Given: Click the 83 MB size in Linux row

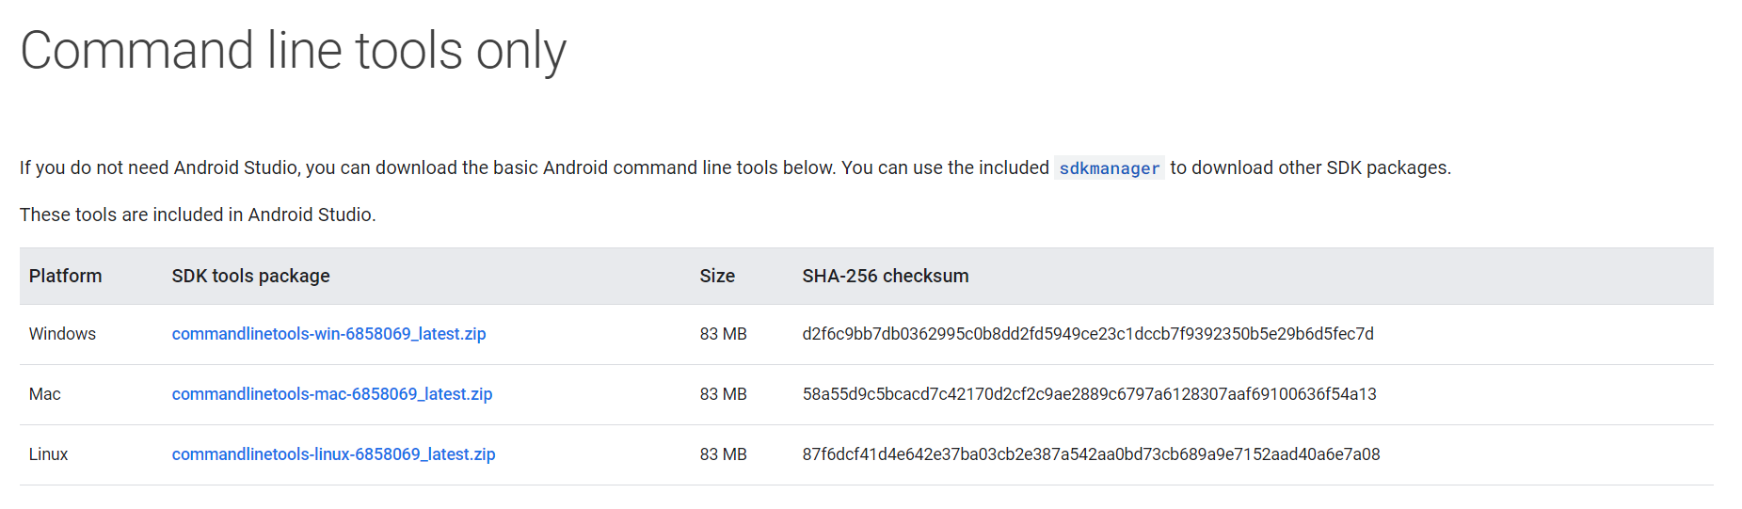Looking at the screenshot, I should click(723, 454).
